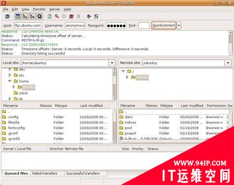234x185 pixels.
Task: Expand the etc folder in local tree
Action: (10, 75)
